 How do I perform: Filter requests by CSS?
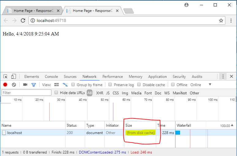tap(116, 93)
